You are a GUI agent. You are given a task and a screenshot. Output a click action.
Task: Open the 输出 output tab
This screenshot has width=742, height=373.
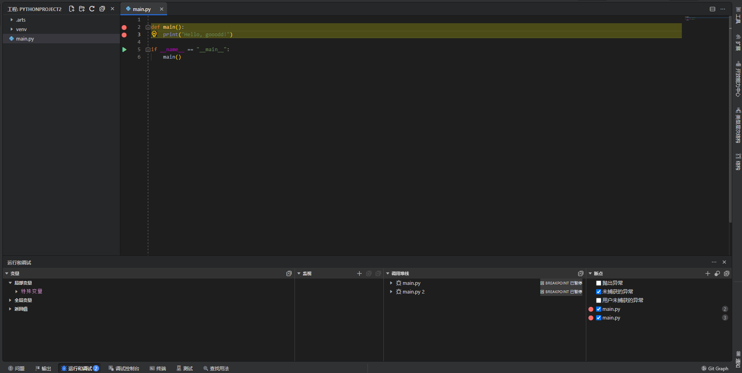(x=43, y=368)
